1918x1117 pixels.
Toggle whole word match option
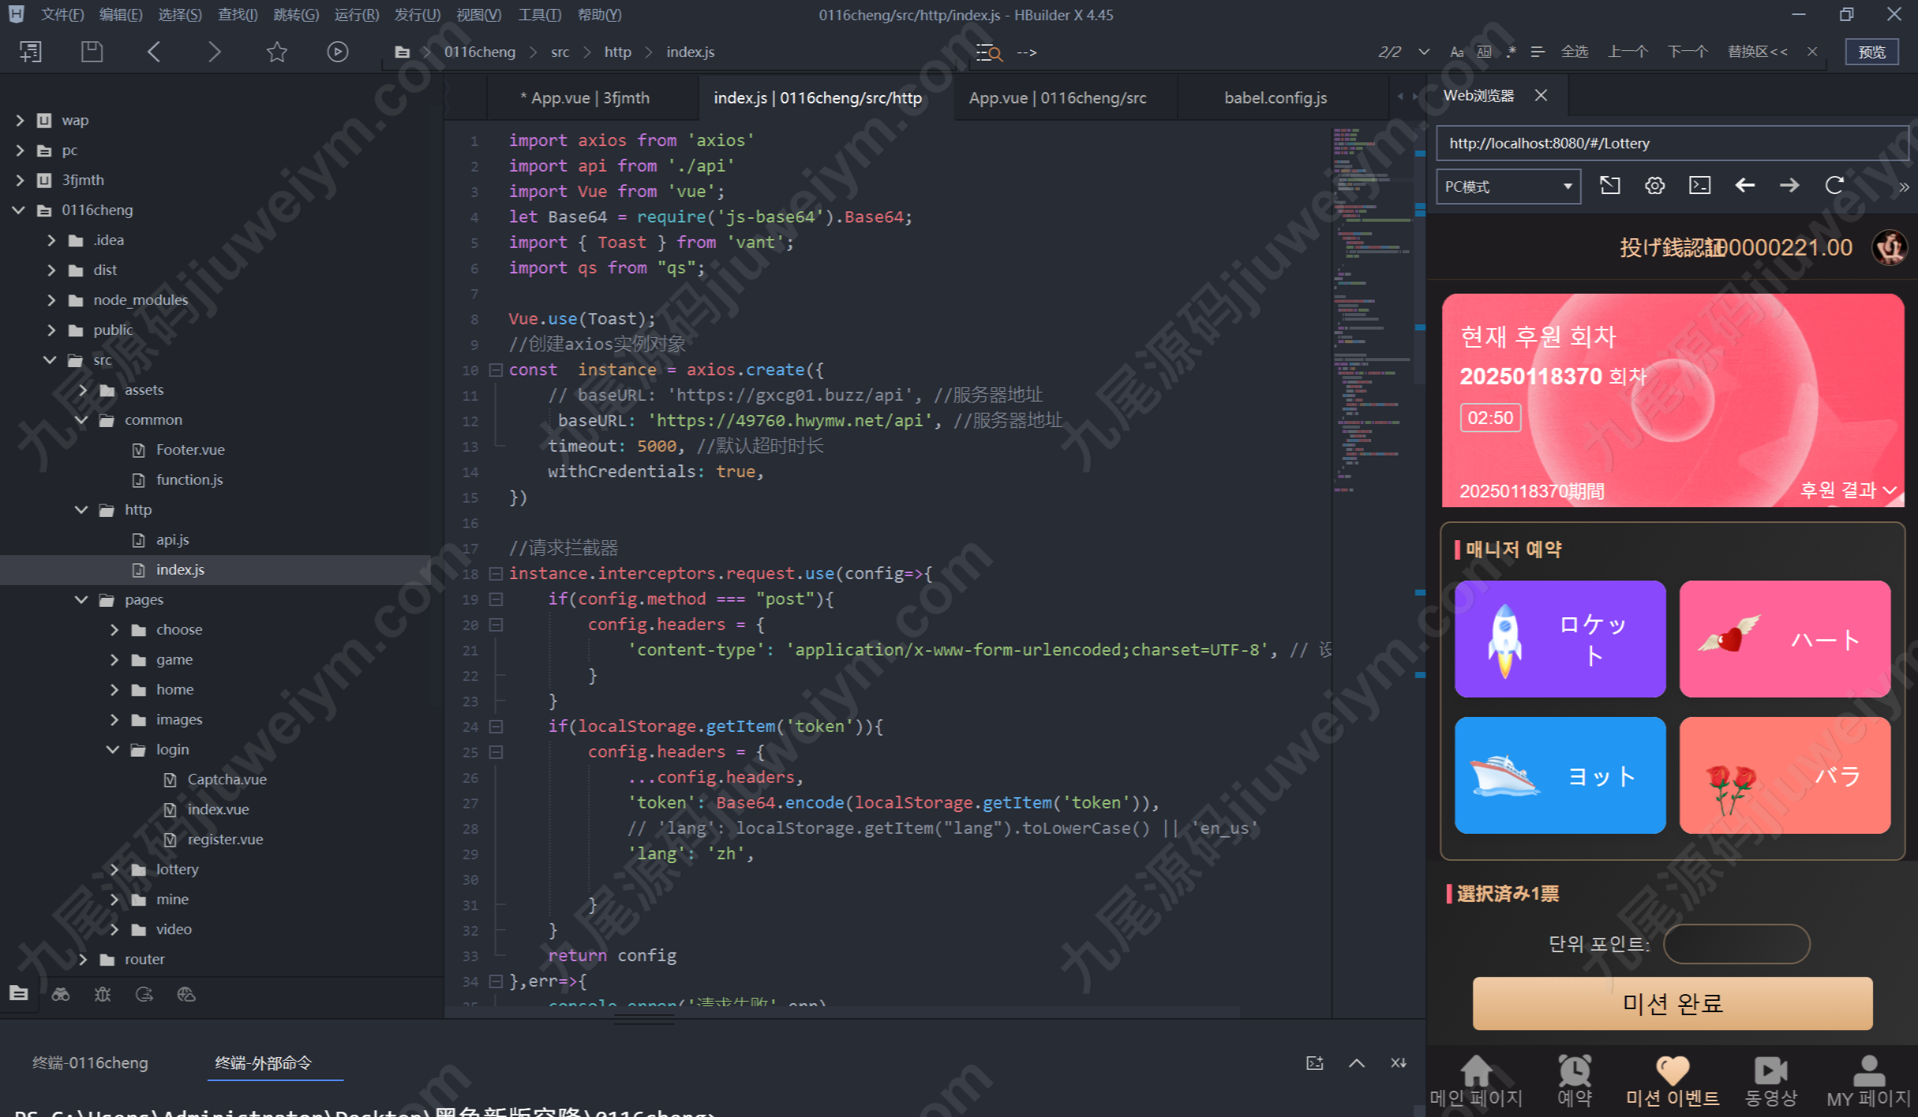pyautogui.click(x=1484, y=52)
